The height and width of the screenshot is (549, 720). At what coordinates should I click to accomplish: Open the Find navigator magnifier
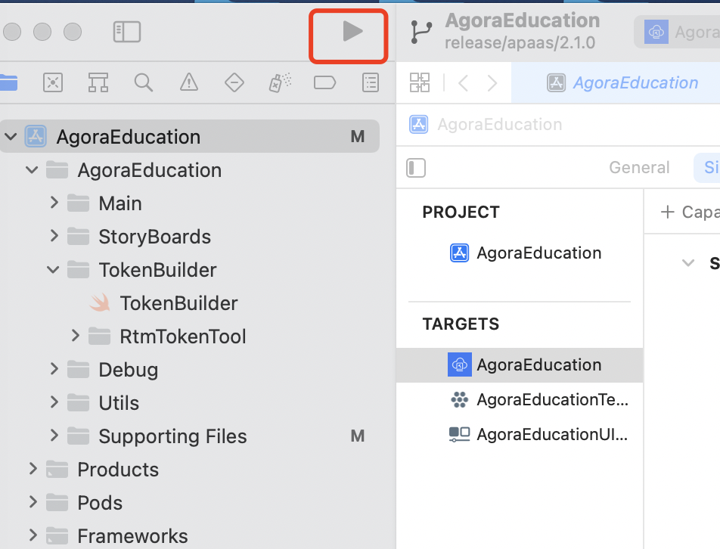point(143,83)
